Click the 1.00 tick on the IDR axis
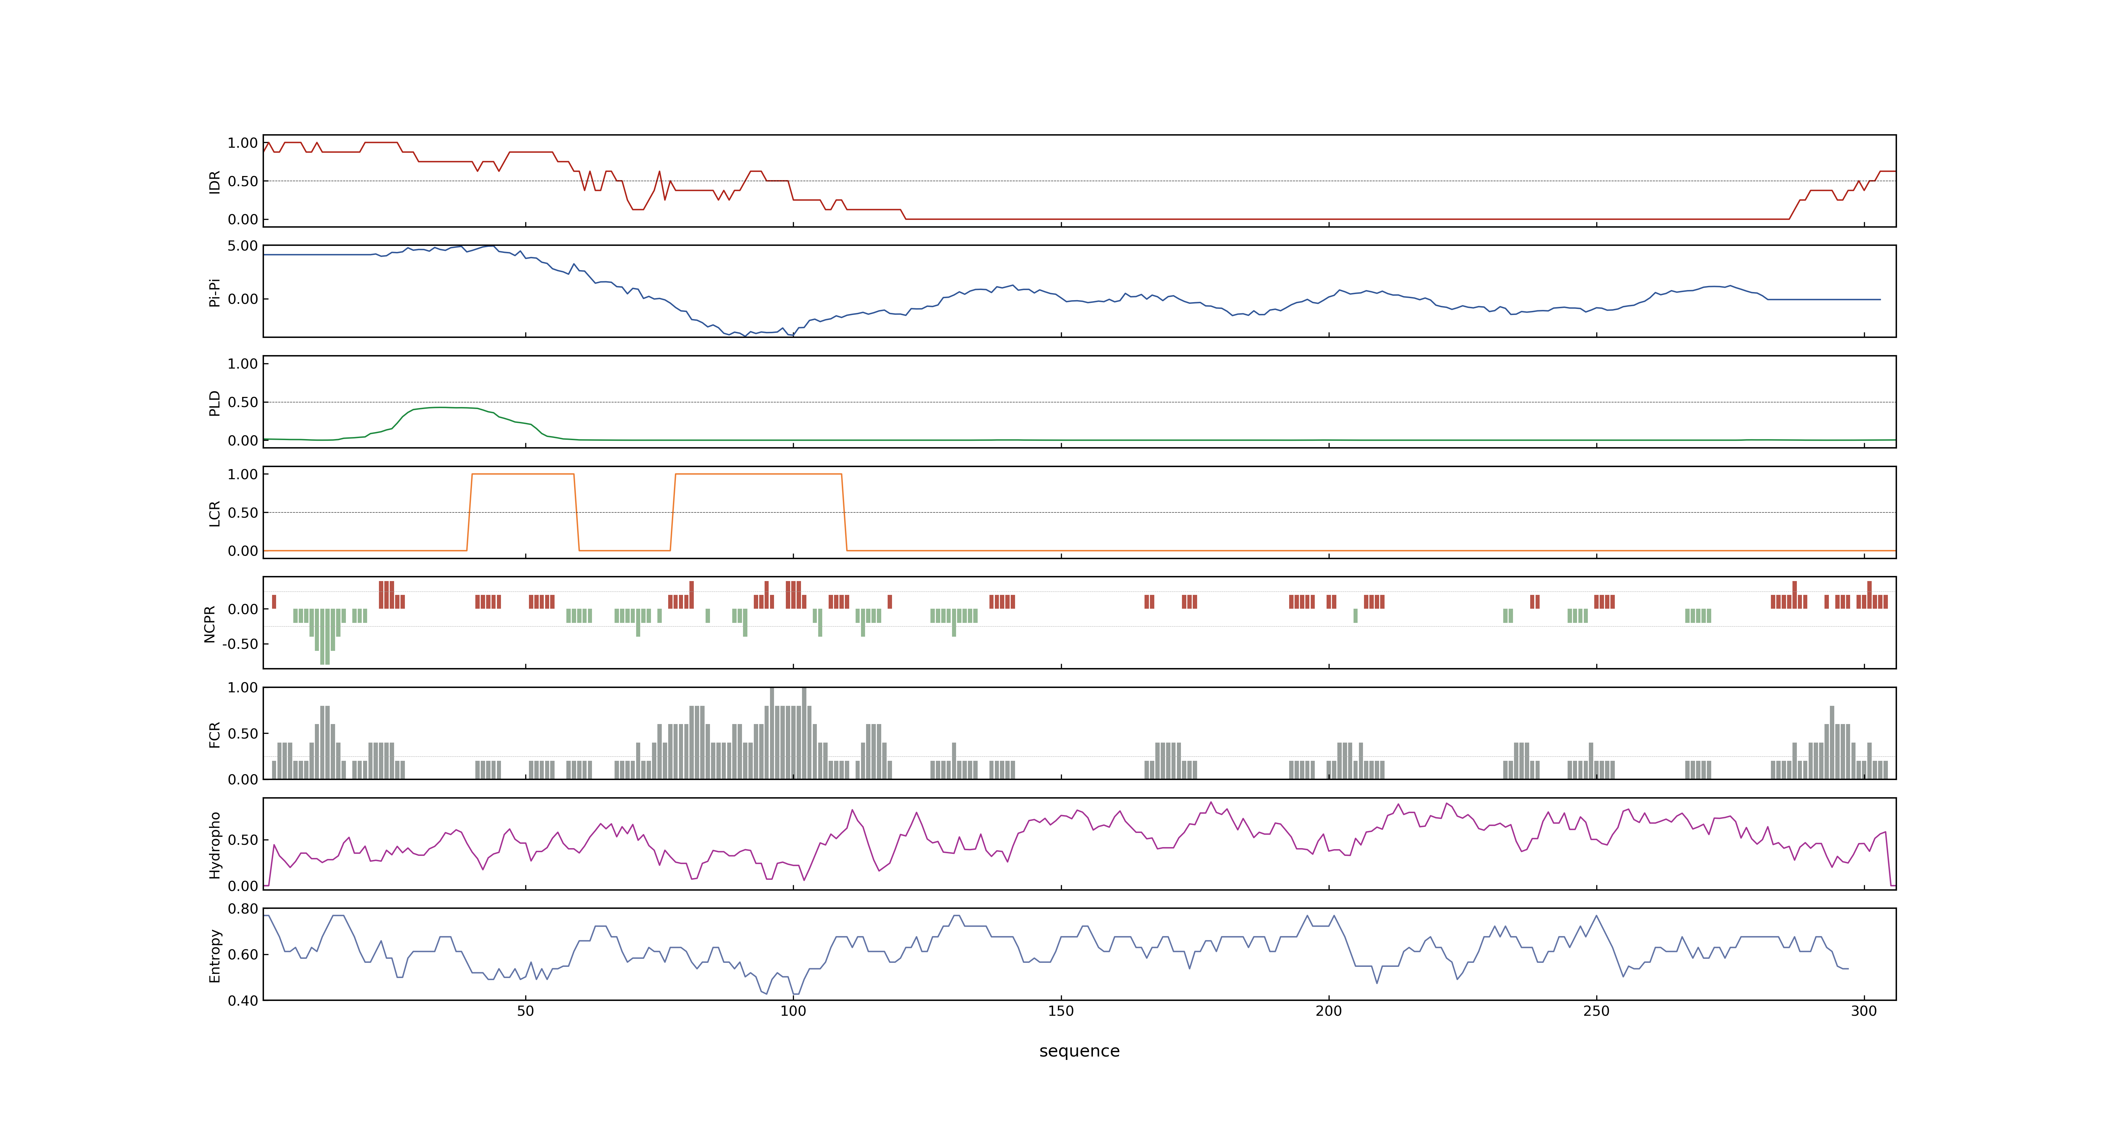Viewport: 2107px width, 1124px height. pyautogui.click(x=243, y=143)
